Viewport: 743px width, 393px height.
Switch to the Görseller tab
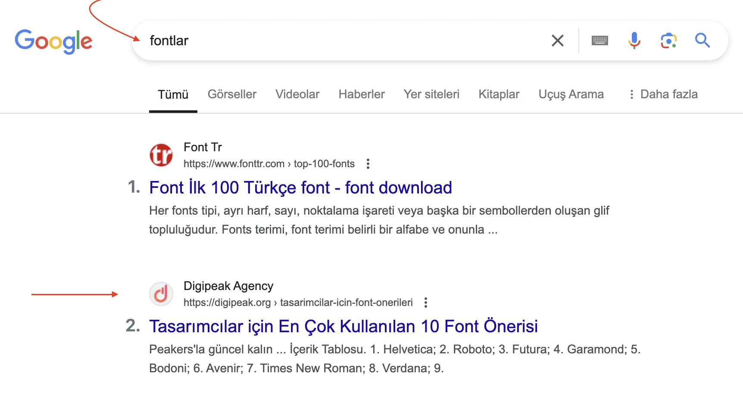click(x=232, y=94)
